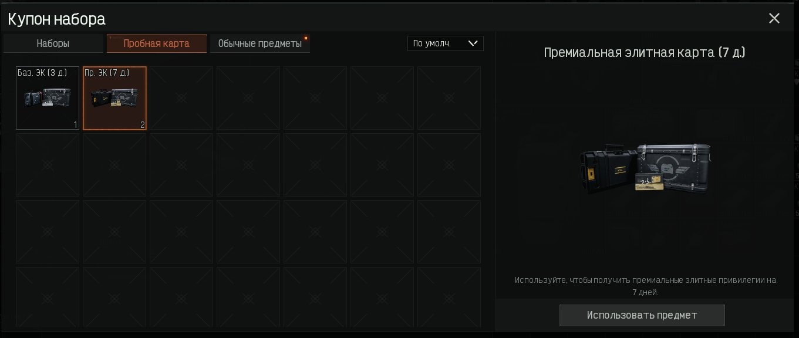Click quantity badge 1 on Баз. ЭК item

76,124
